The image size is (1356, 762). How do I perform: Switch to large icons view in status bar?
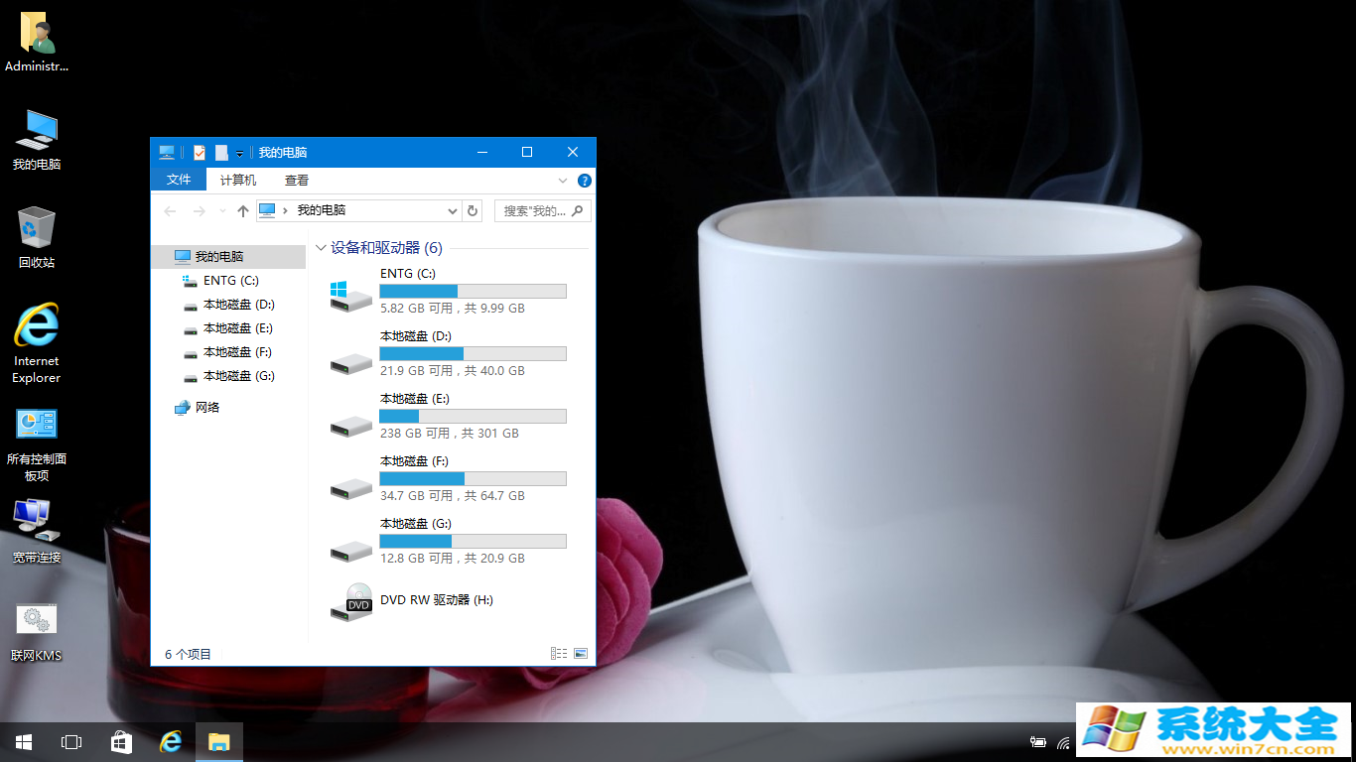pyautogui.click(x=580, y=653)
